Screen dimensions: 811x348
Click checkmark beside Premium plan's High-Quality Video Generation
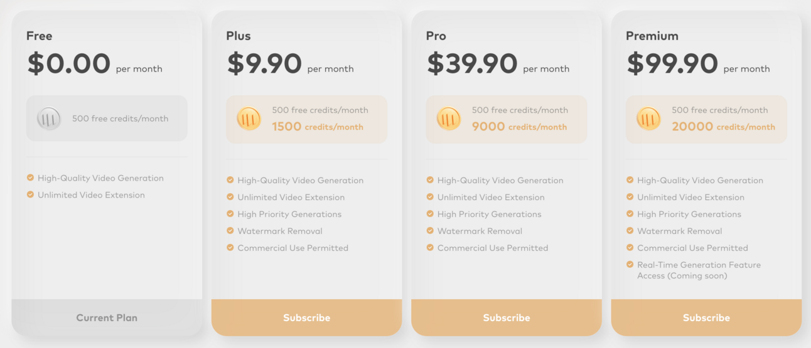pyautogui.click(x=630, y=180)
